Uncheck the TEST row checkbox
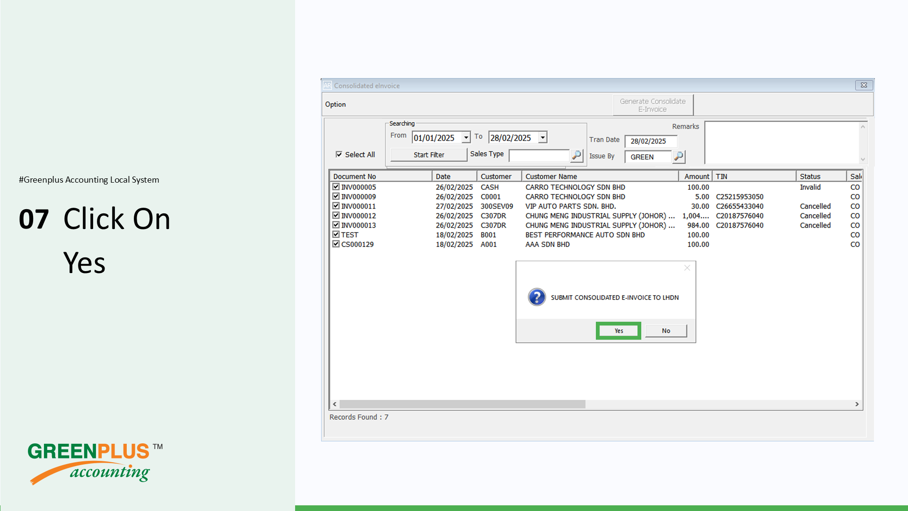 tap(336, 234)
